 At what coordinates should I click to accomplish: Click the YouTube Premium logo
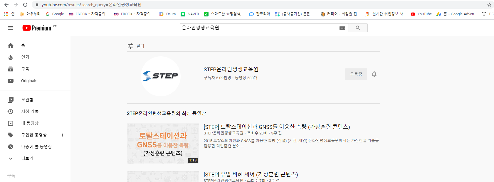pos(37,28)
